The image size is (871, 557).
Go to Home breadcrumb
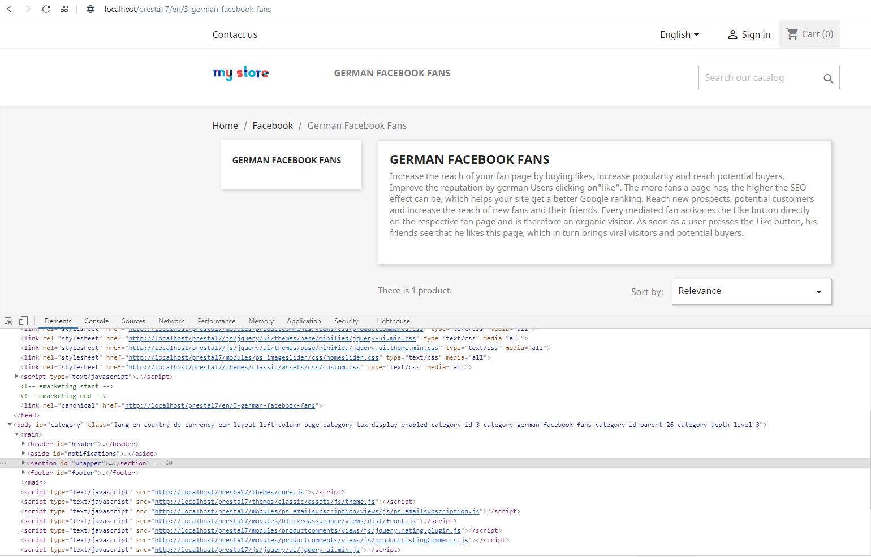click(x=225, y=126)
